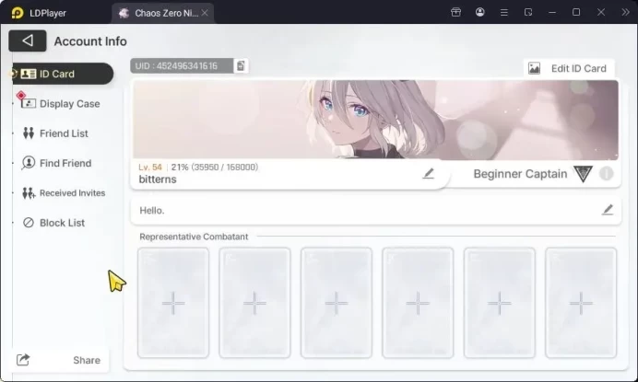
Task: Click the 21% (35950 / 168000) experience text
Action: [x=215, y=167]
